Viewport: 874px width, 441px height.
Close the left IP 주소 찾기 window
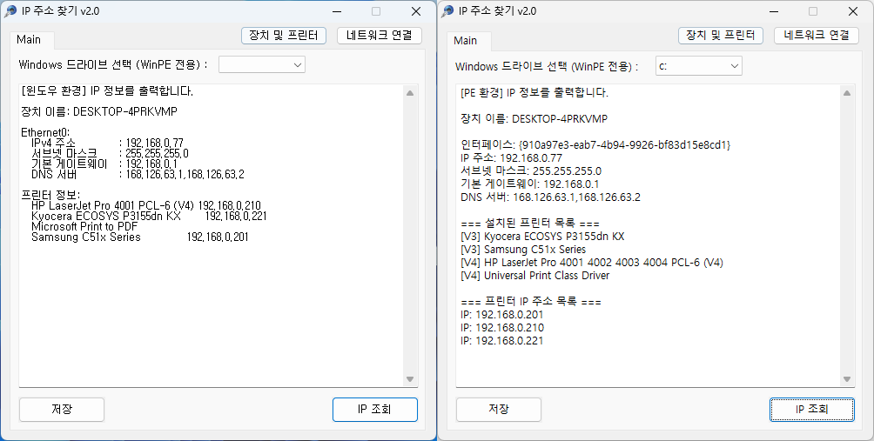pyautogui.click(x=416, y=11)
